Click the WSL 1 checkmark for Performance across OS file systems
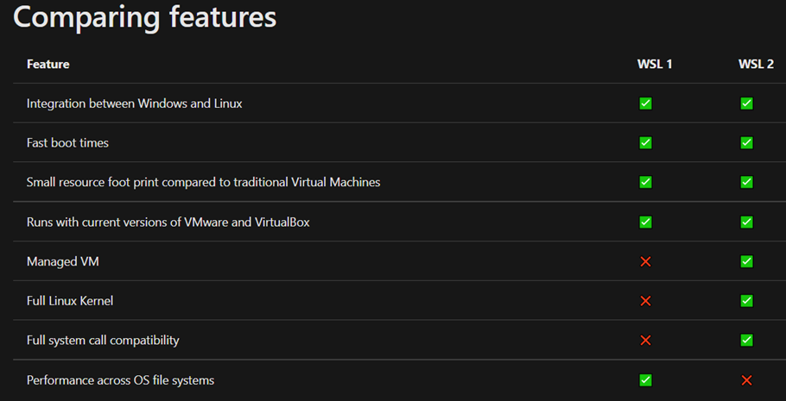Screen dimensions: 786x401 (x=646, y=380)
